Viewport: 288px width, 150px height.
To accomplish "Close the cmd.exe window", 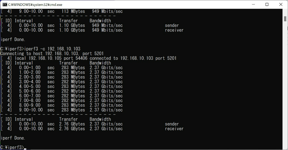I will (281, 4).
